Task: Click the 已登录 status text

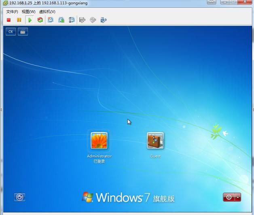Action: [x=99, y=161]
